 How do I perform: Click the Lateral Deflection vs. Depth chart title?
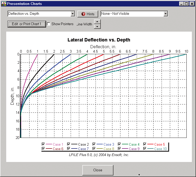pyautogui.click(x=99, y=40)
